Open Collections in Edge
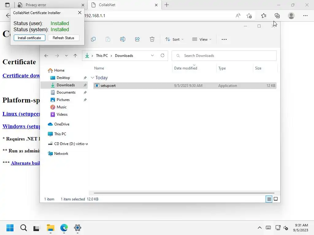Viewport: 314px width, 235px height. tap(277, 16)
